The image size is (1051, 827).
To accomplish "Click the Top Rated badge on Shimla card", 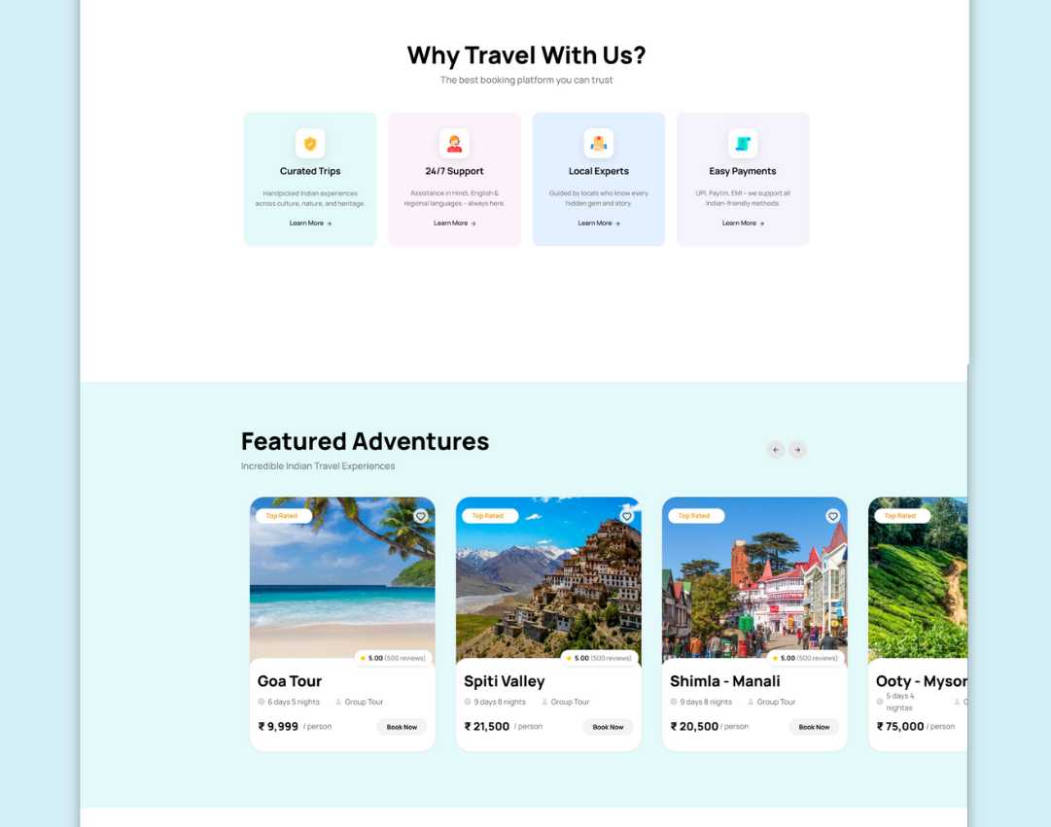I will pos(694,516).
